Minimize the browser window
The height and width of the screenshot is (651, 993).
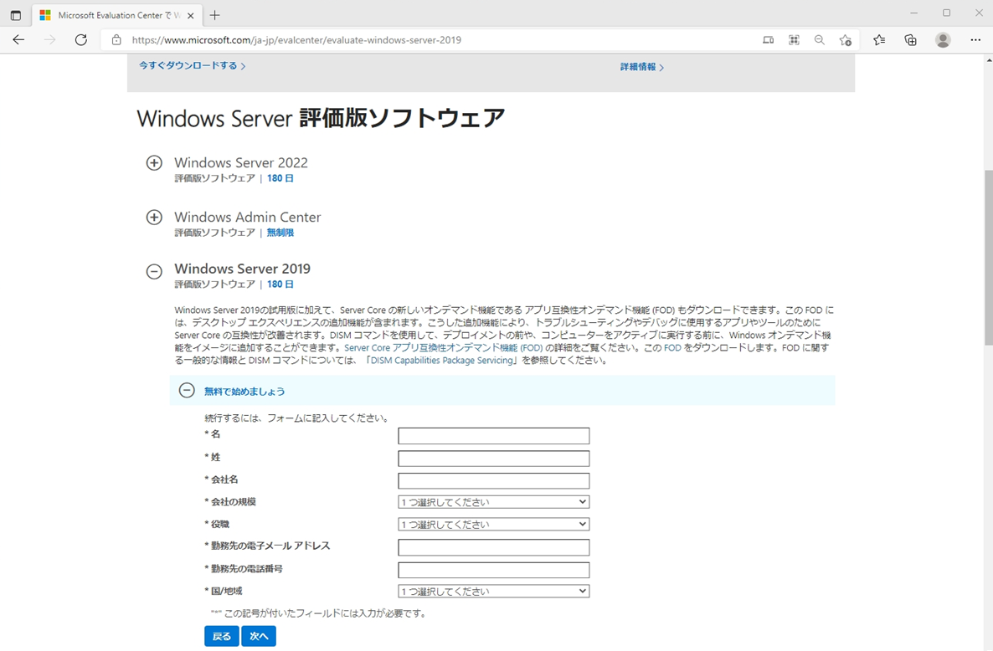tap(913, 13)
